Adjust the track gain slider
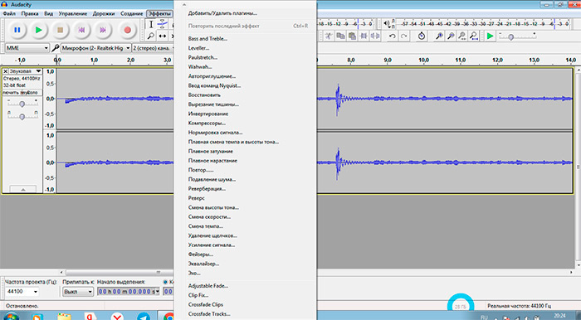Image resolution: width=581 pixels, height=320 pixels. pyautogui.click(x=22, y=104)
